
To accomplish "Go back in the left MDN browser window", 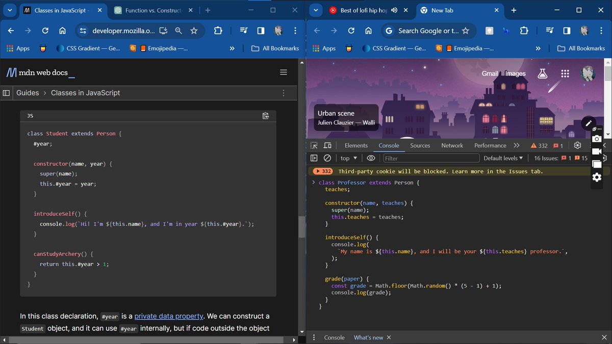I will click(x=11, y=31).
